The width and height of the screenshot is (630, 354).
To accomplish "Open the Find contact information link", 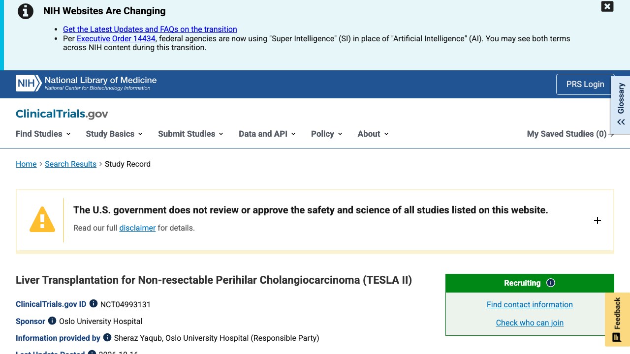I will tap(530, 304).
